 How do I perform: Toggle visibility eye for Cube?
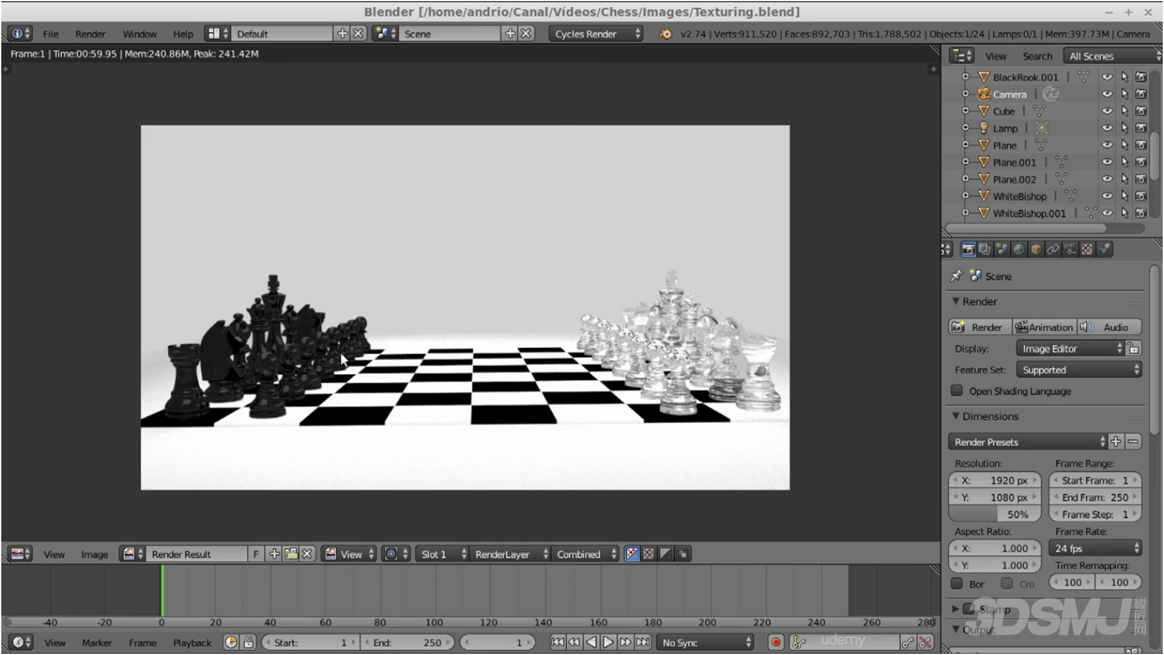click(x=1107, y=111)
